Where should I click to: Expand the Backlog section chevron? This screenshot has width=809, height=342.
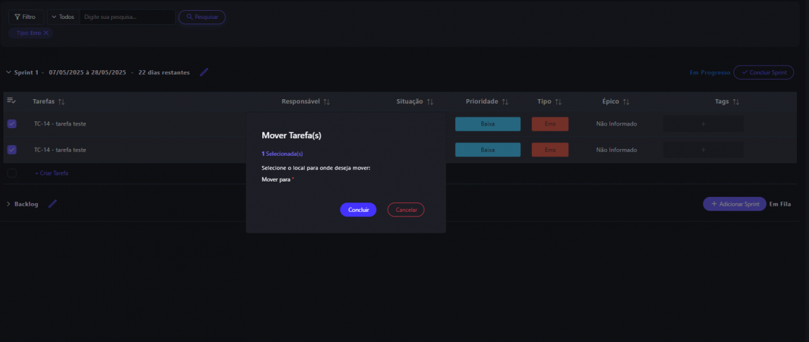pyautogui.click(x=8, y=204)
